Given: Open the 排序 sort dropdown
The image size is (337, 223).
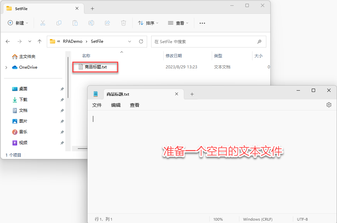Looking at the screenshot, I should pyautogui.click(x=148, y=23).
